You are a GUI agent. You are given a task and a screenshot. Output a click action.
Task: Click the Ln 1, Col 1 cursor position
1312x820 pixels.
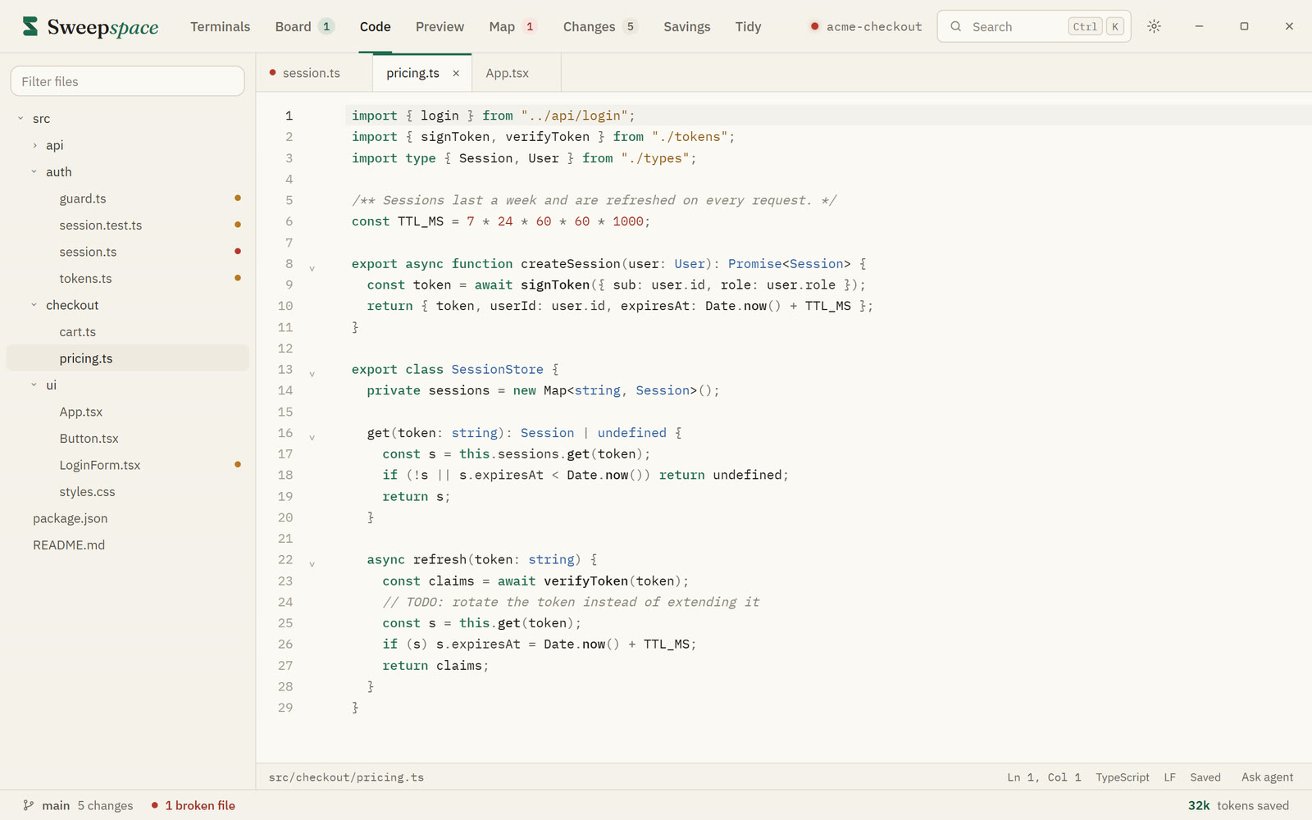1044,777
